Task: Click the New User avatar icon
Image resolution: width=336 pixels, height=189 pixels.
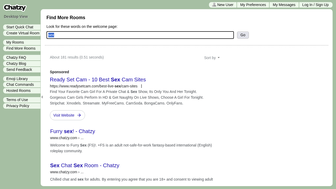Action: tap(214, 4)
